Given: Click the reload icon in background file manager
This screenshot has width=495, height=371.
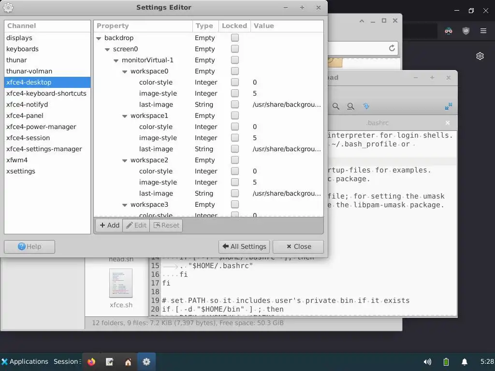Looking at the screenshot, I should (x=392, y=48).
